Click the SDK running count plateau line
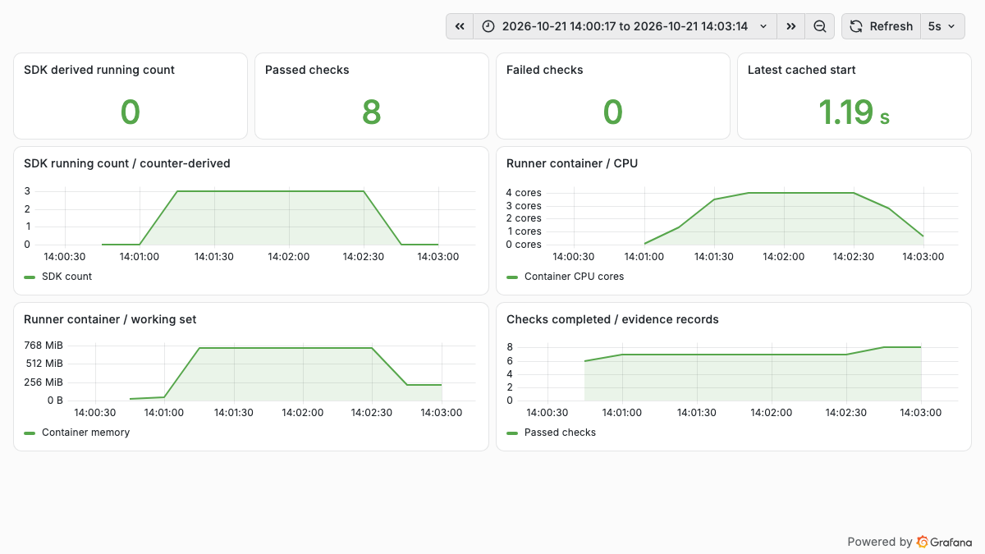Image resolution: width=985 pixels, height=554 pixels. (271, 191)
